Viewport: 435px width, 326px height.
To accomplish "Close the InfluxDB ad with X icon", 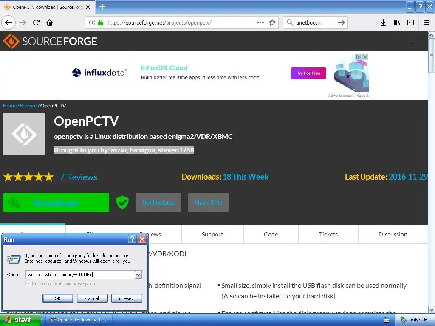I will click(x=365, y=57).
